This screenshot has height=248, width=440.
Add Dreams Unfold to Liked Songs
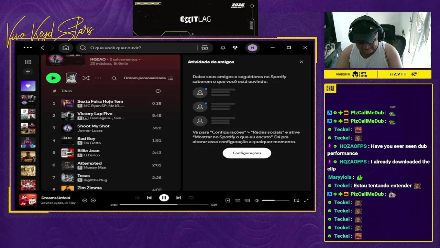pos(93,200)
